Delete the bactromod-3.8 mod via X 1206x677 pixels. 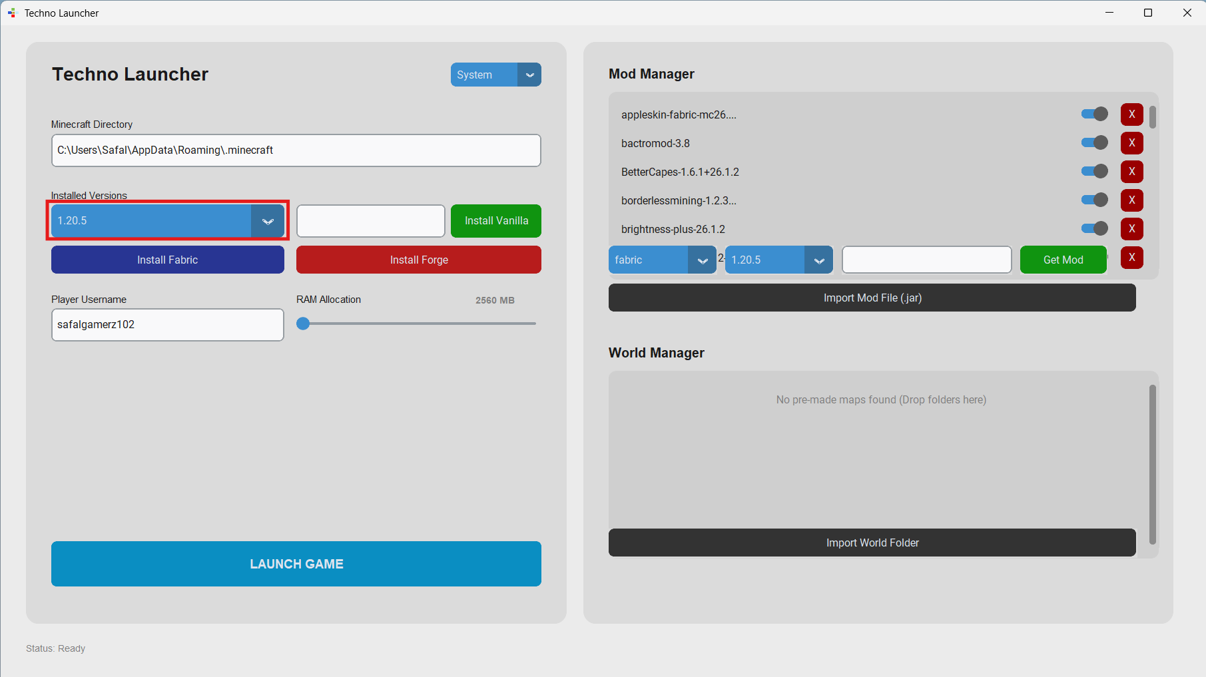1131,143
